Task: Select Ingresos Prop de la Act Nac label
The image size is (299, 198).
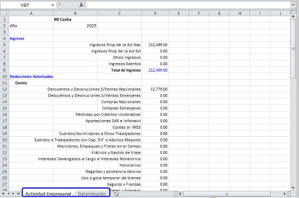Action: [115, 45]
